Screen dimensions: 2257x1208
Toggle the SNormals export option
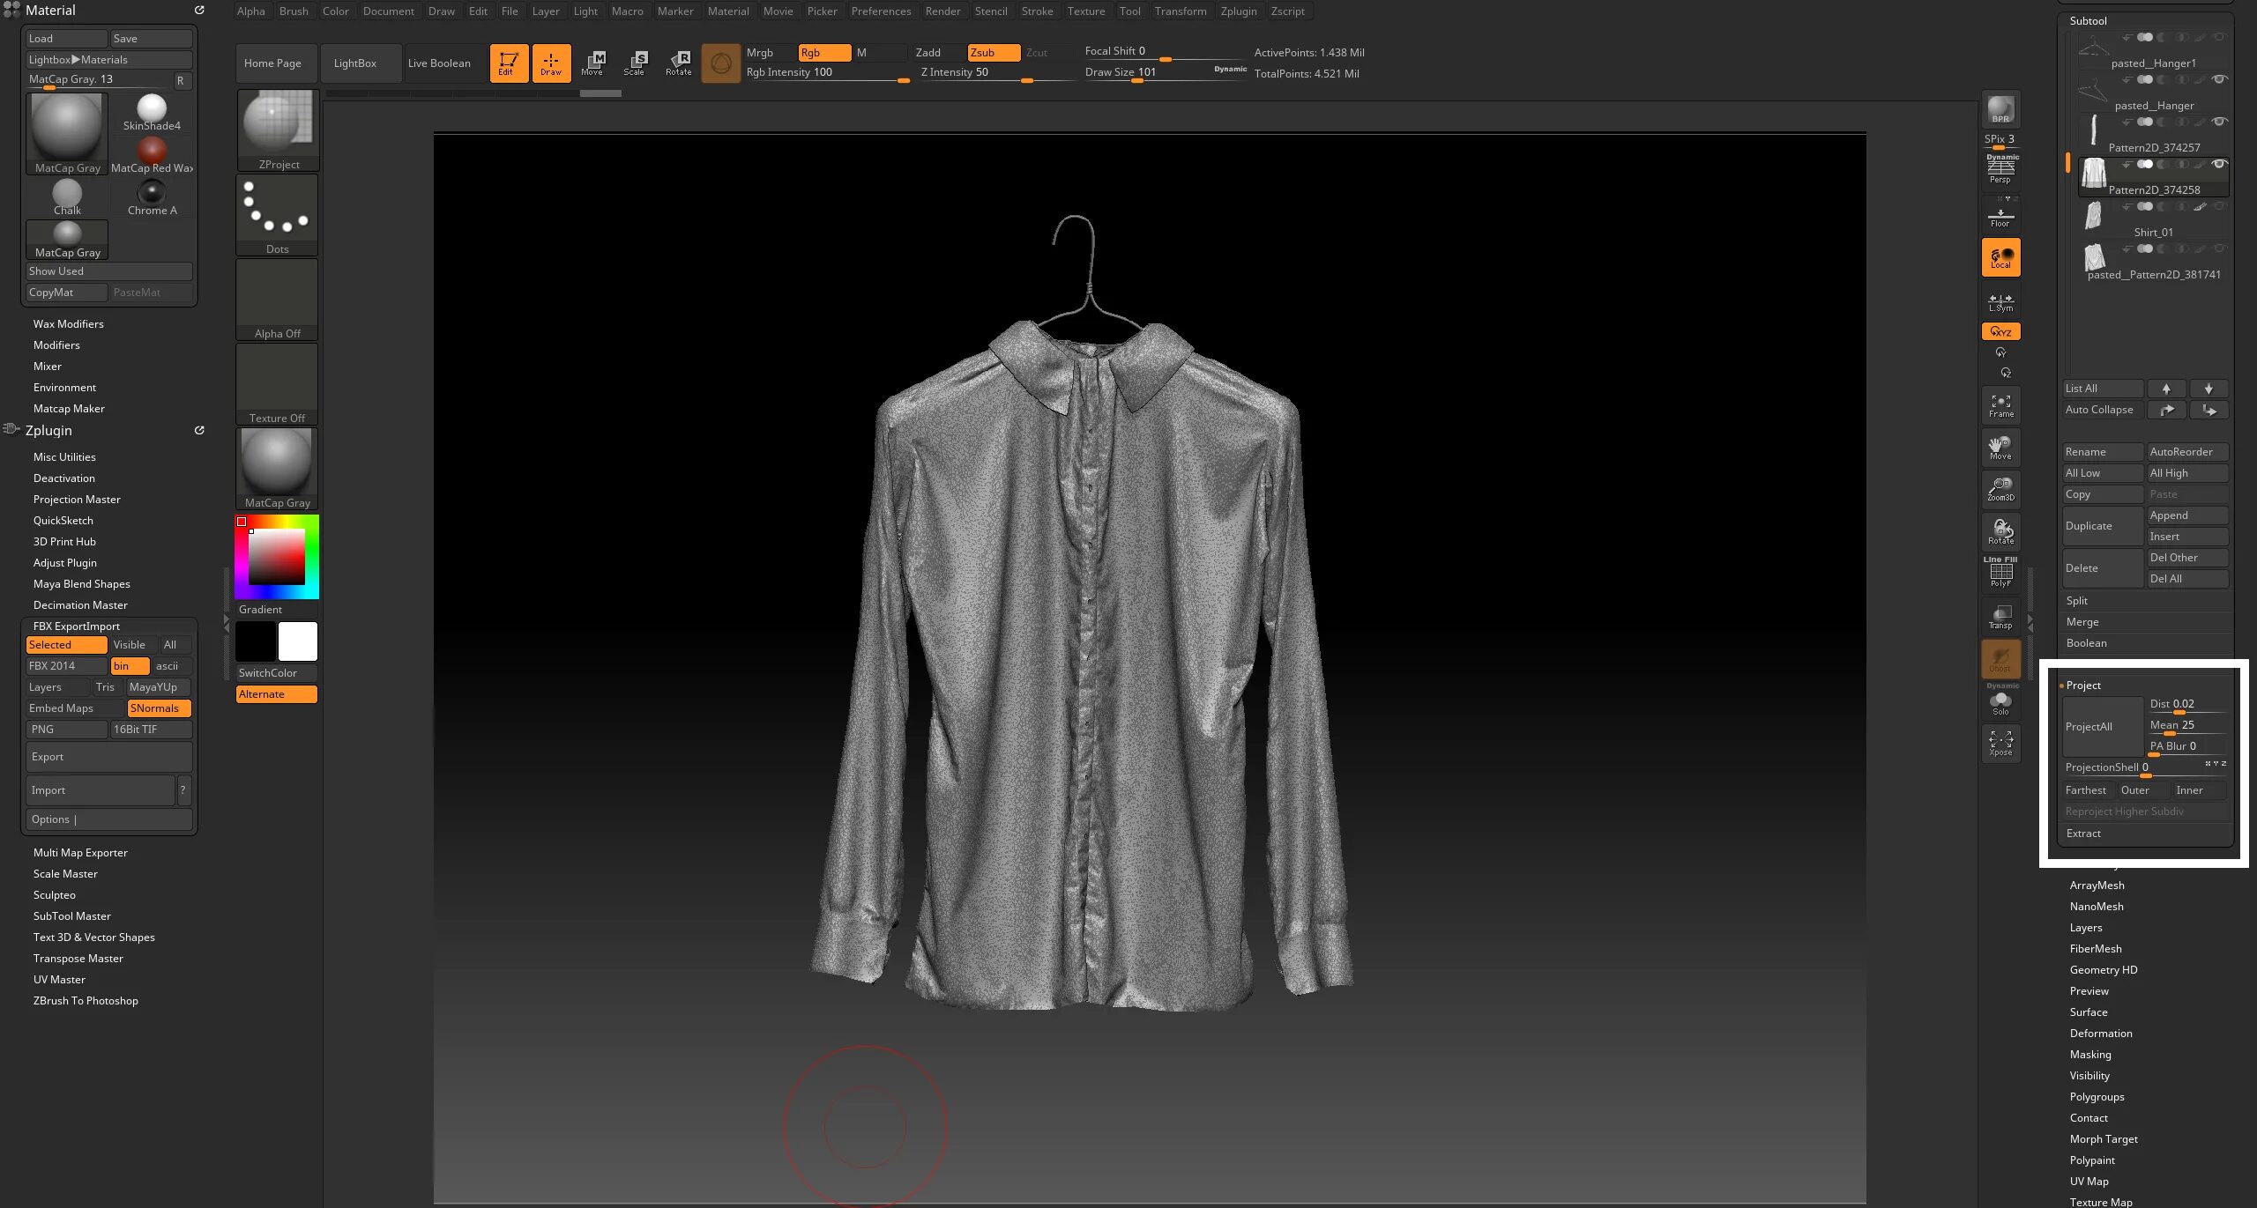[159, 708]
